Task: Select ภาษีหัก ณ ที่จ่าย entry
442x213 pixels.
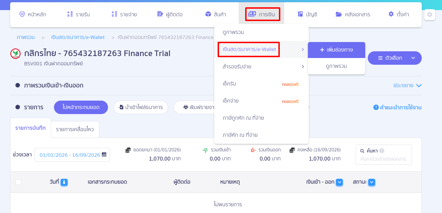Action: [261, 135]
